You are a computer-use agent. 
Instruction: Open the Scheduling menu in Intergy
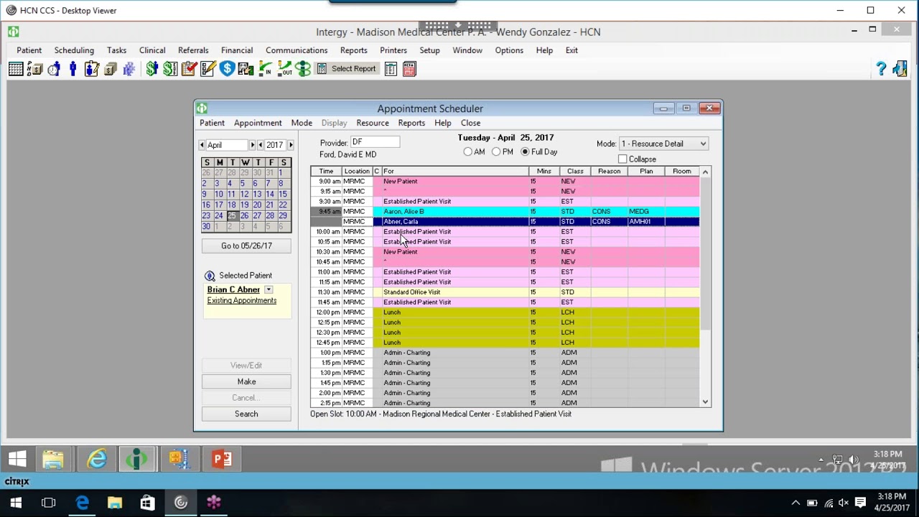pos(74,50)
